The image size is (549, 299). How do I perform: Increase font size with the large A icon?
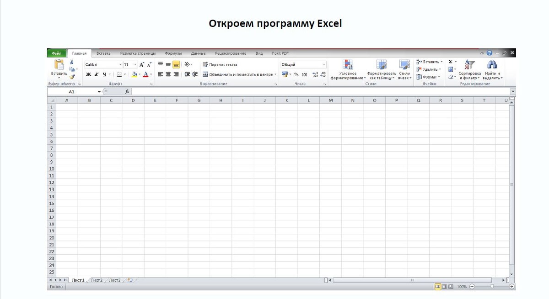142,65
